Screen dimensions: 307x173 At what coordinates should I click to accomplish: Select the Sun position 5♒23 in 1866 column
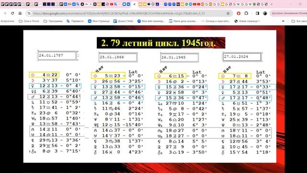click(108, 75)
